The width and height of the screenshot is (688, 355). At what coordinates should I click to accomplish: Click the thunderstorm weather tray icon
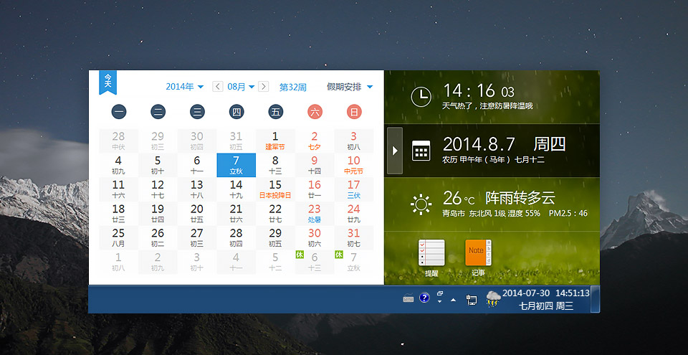pyautogui.click(x=493, y=299)
